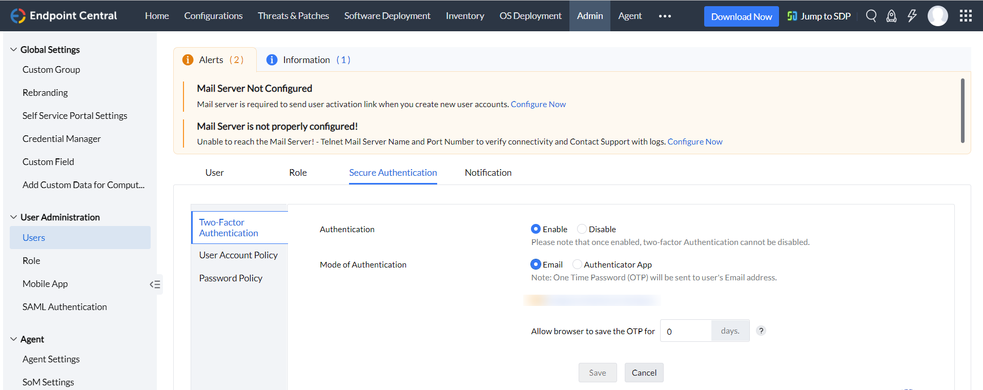
Task: Click the OTP days input field
Action: pyautogui.click(x=686, y=331)
